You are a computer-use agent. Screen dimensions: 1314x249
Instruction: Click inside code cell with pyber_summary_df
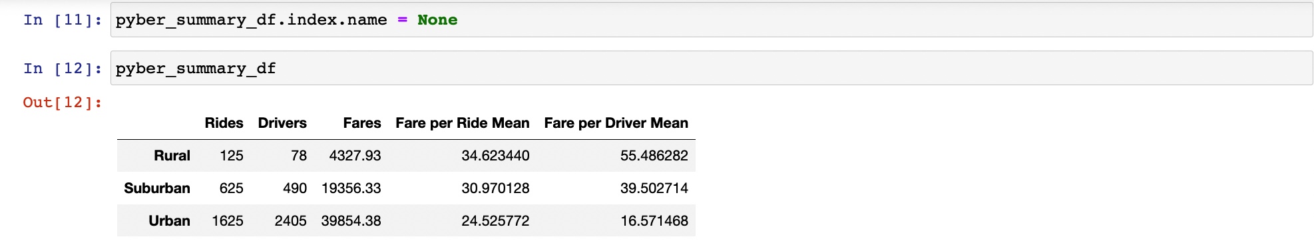pyautogui.click(x=712, y=68)
